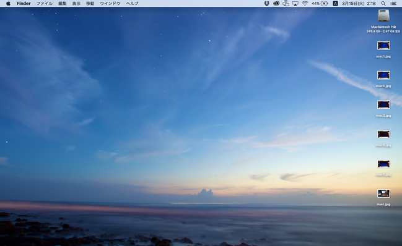Select the Machintosh HD drive icon

point(383,16)
